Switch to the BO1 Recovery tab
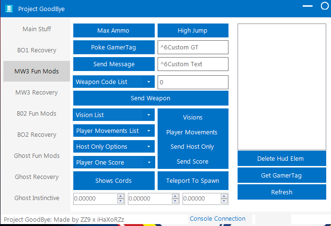This screenshot has height=226, width=331. pos(36,50)
